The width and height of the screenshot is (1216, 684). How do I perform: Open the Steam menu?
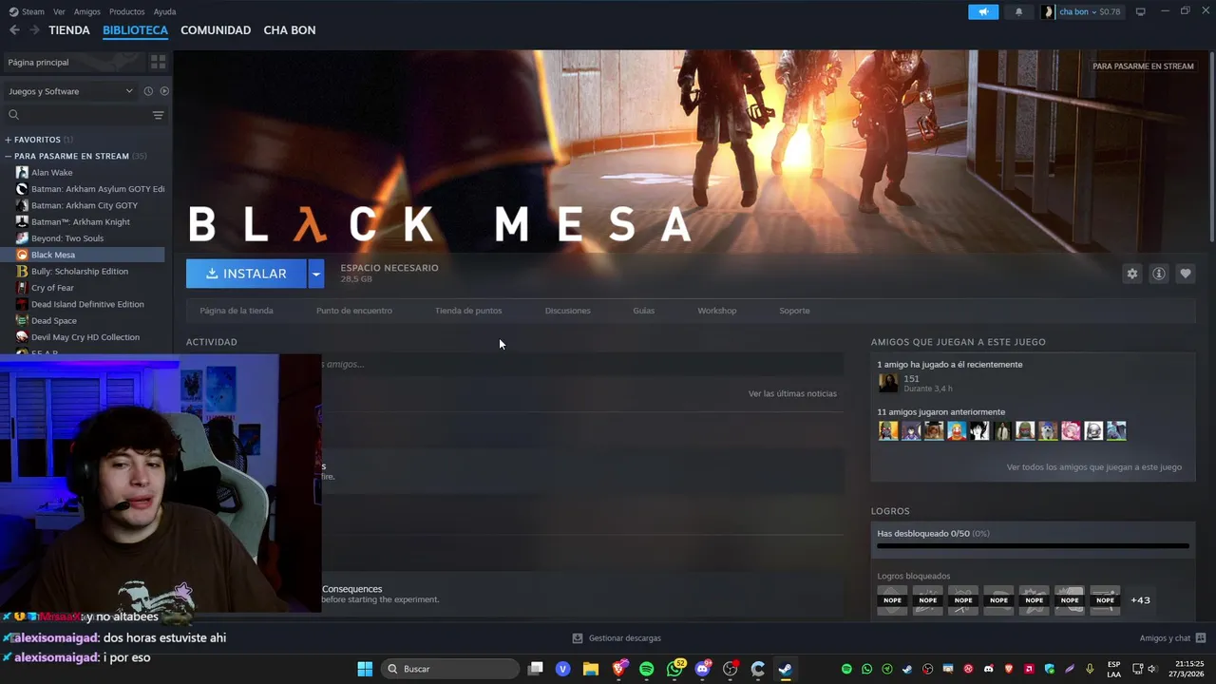(x=28, y=11)
